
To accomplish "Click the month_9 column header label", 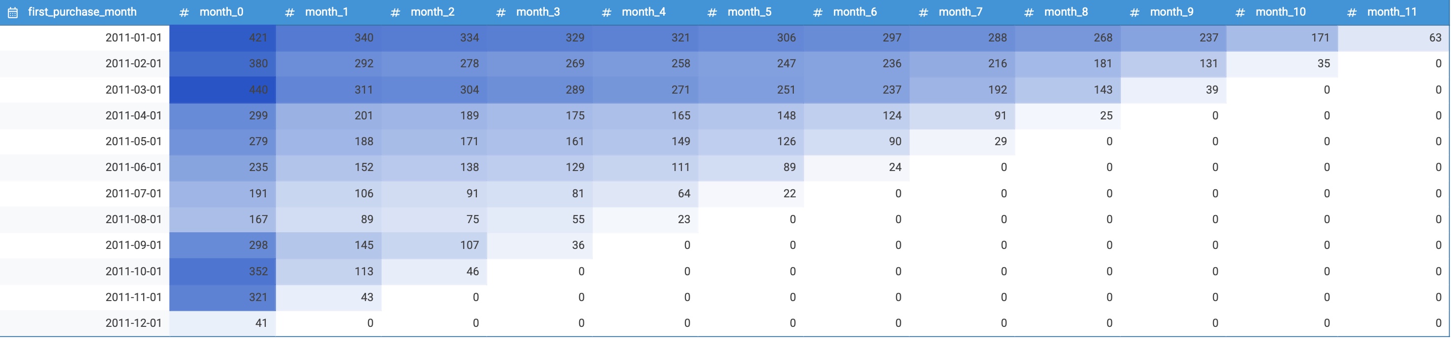I will click(1172, 12).
